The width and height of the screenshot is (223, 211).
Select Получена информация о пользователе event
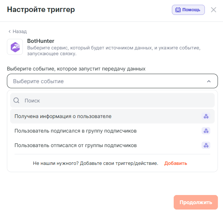112,116
